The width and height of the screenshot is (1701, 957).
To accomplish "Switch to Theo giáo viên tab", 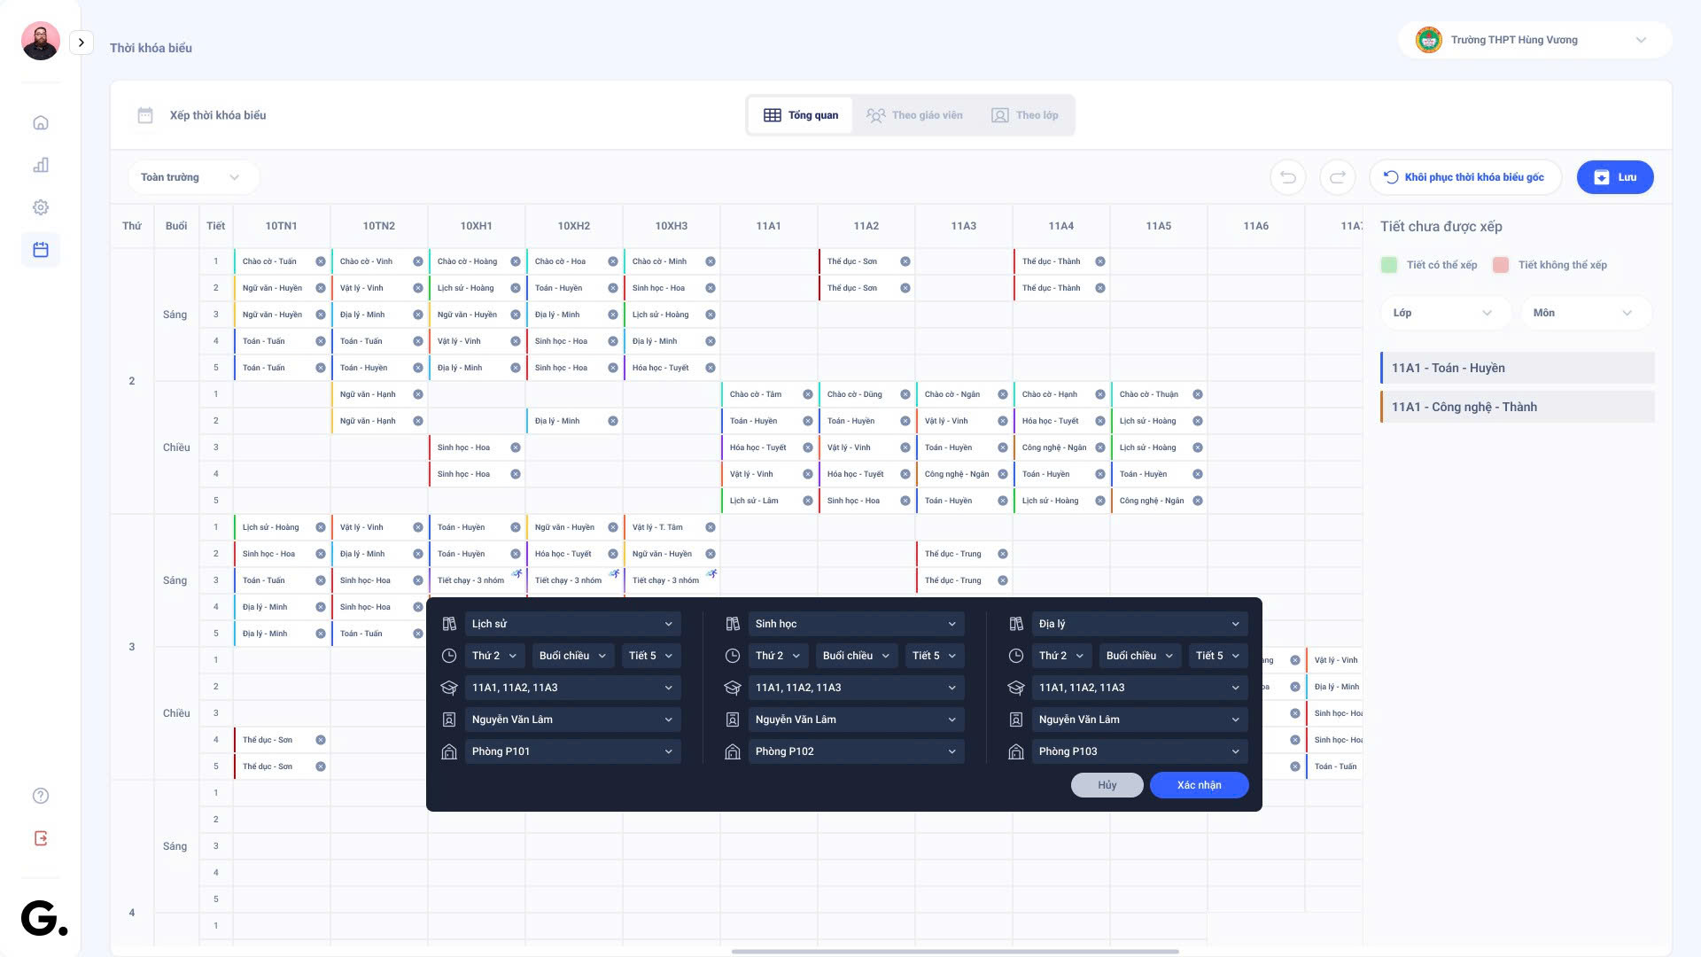I will coord(915,115).
